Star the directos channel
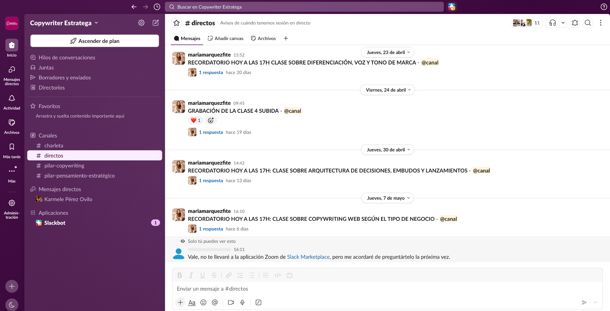Screen dimensions: 610x311 pos(177,23)
